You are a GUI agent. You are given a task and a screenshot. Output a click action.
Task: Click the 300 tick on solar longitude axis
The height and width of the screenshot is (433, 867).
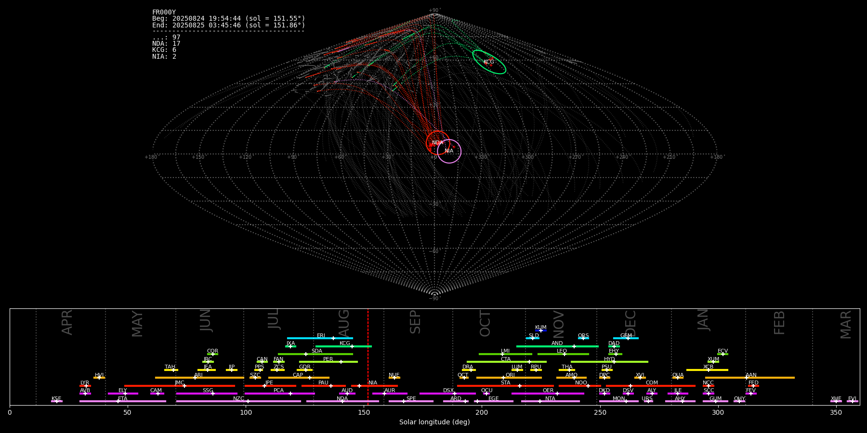click(x=718, y=412)
